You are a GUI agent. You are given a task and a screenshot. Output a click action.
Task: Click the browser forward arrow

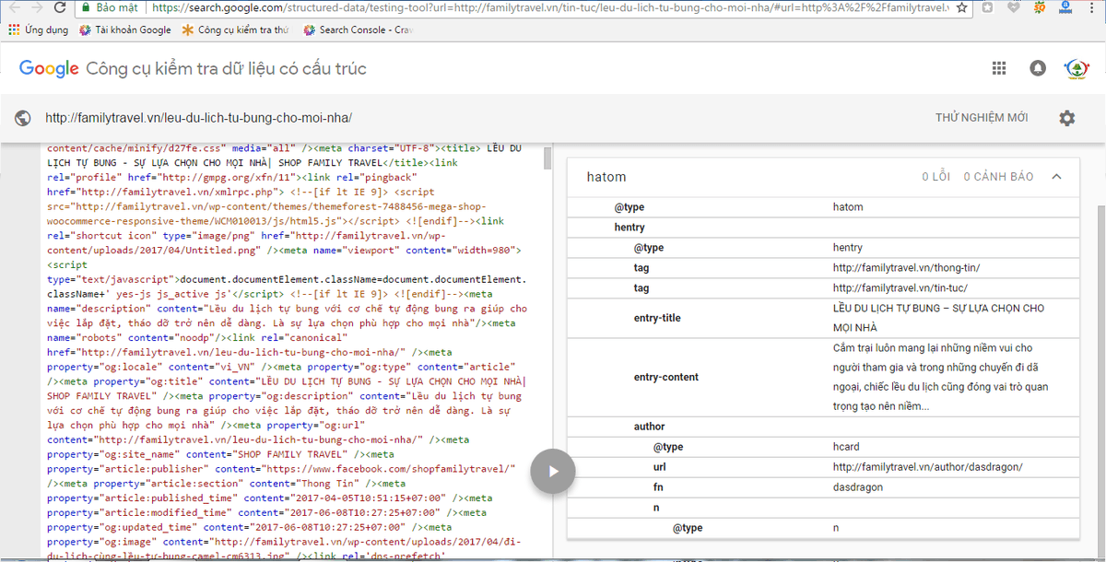[x=35, y=7]
